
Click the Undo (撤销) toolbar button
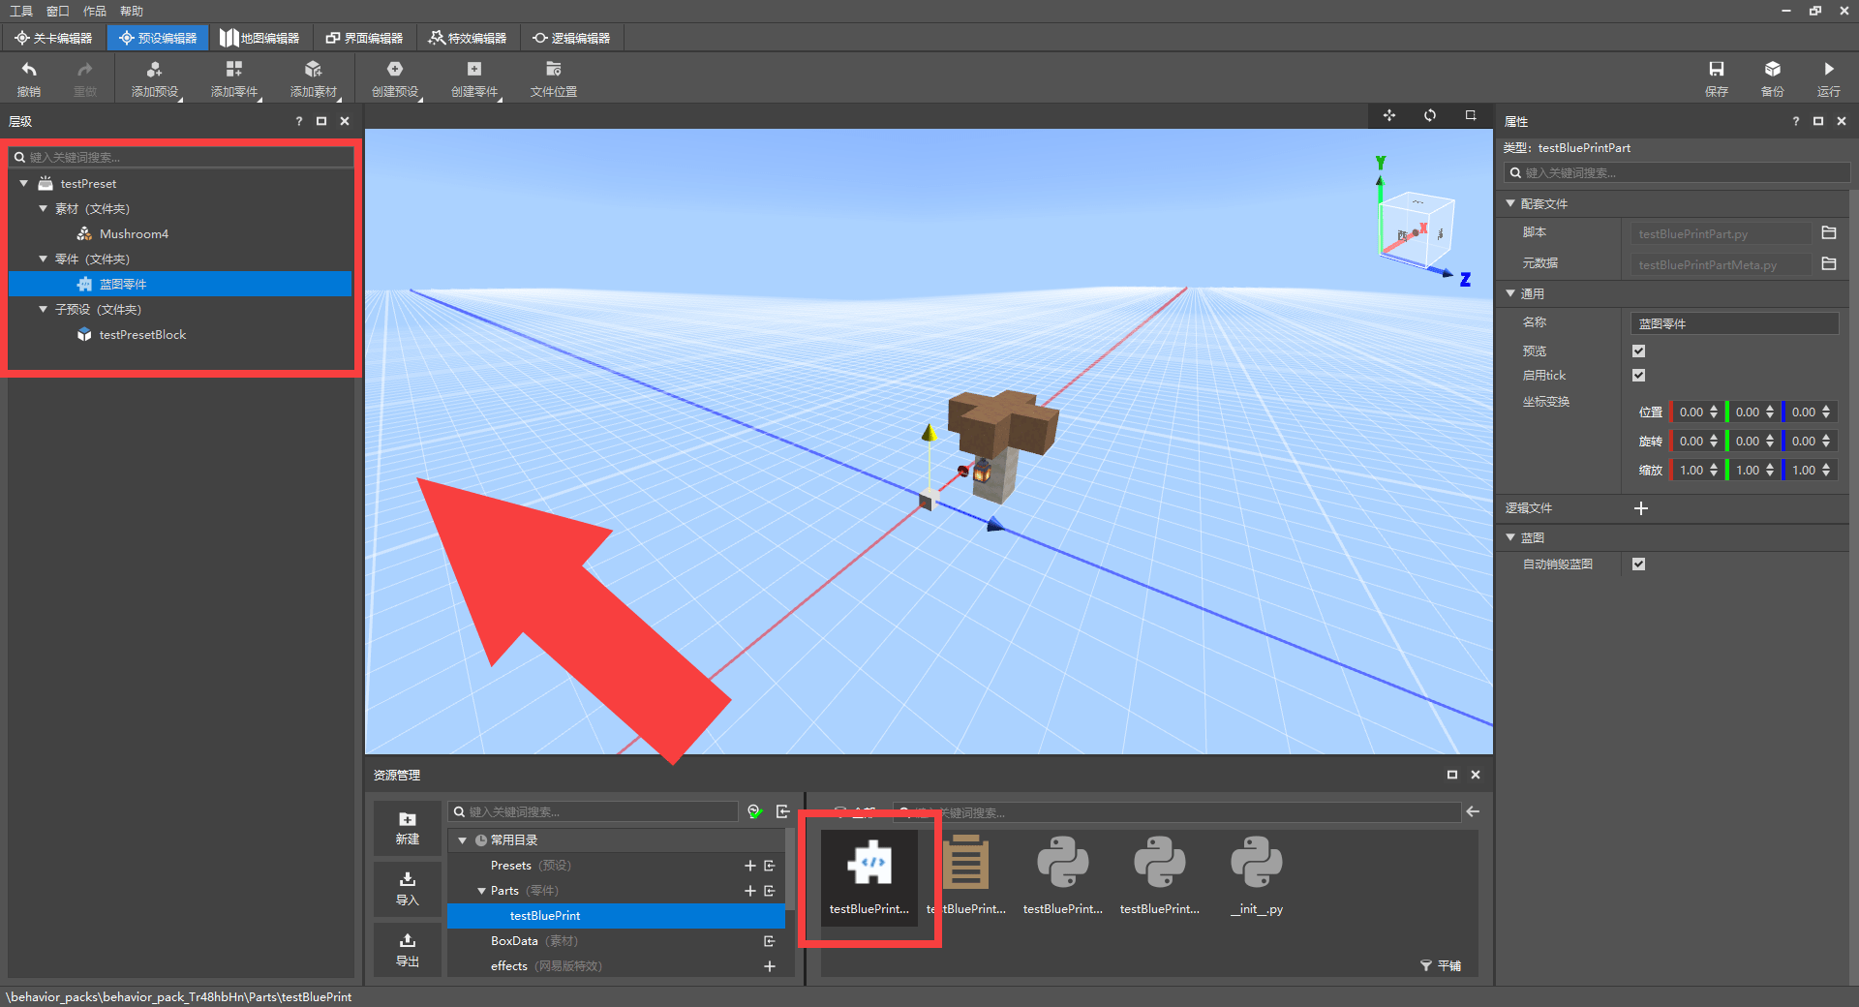[29, 78]
